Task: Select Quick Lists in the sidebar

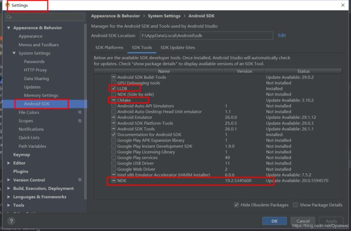Action: (x=29, y=138)
